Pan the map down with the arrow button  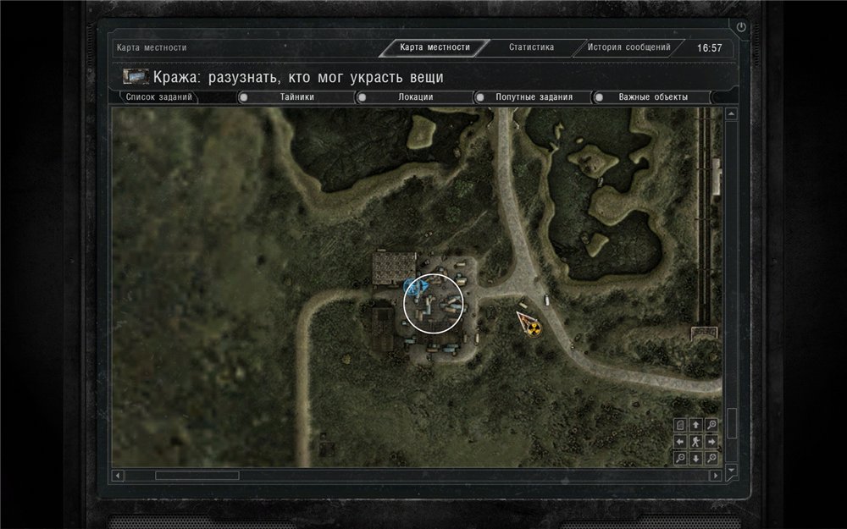(x=695, y=458)
